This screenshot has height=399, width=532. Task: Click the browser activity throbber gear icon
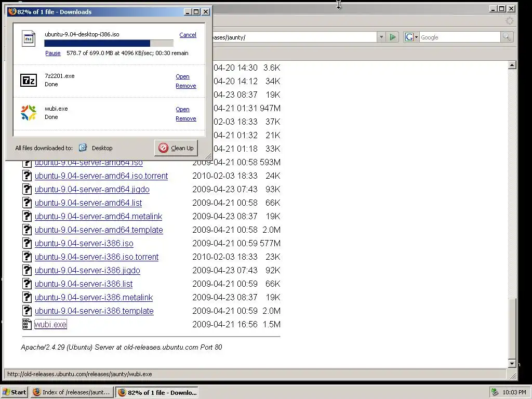point(509,21)
